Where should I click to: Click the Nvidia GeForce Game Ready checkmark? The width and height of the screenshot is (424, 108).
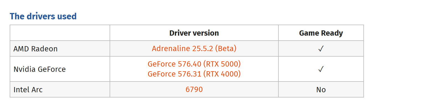(321, 69)
